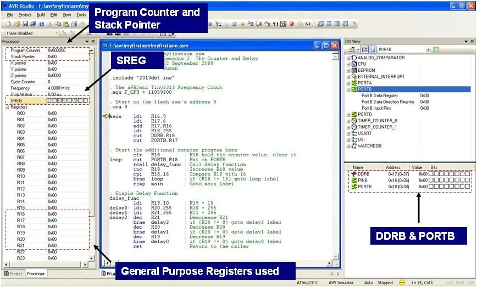Click the yellow status indicator in the status bar

coord(402,283)
